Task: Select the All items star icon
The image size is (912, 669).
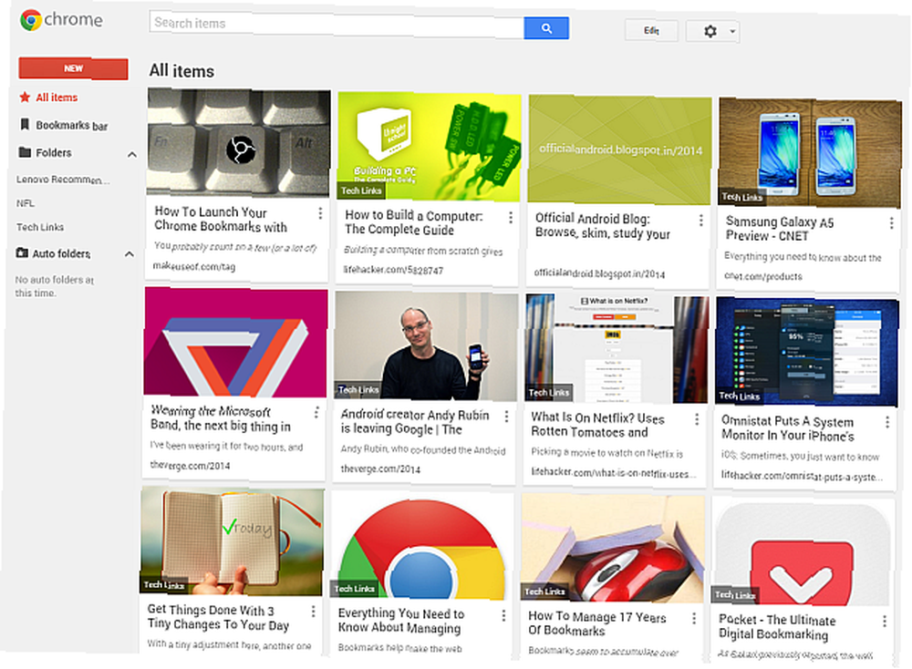Action: coord(25,97)
